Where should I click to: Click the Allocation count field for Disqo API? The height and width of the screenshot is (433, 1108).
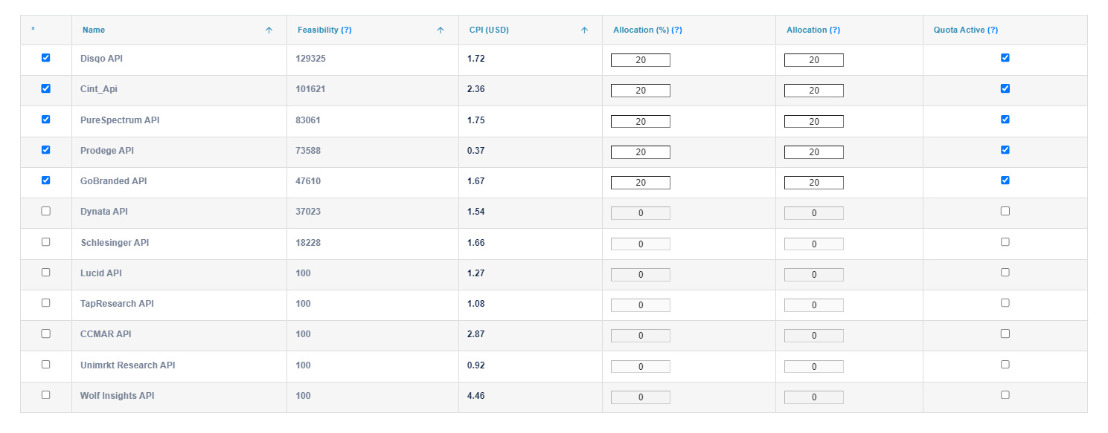pos(814,60)
